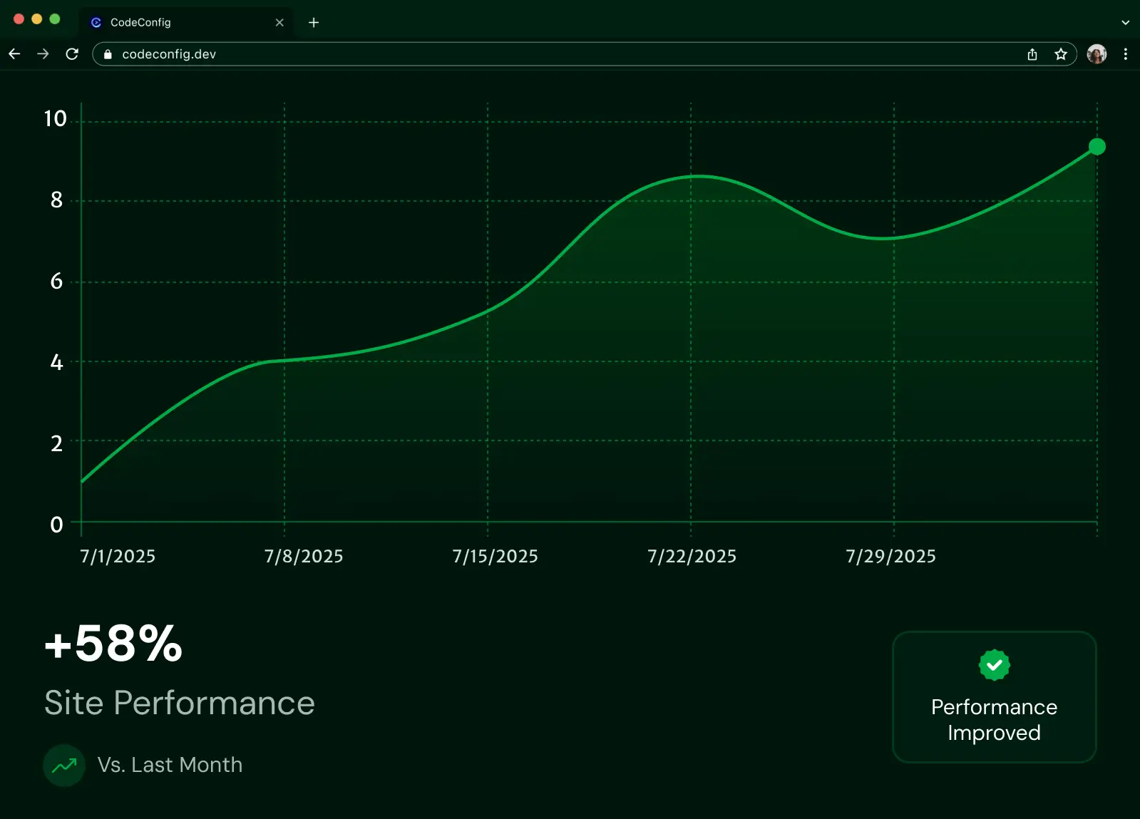1140x819 pixels.
Task: Click the lock icon in address bar
Action: pyautogui.click(x=108, y=54)
